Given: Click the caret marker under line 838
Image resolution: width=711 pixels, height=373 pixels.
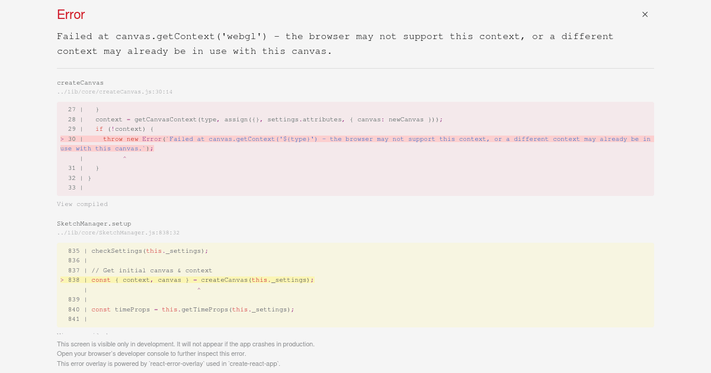Looking at the screenshot, I should click(198, 290).
